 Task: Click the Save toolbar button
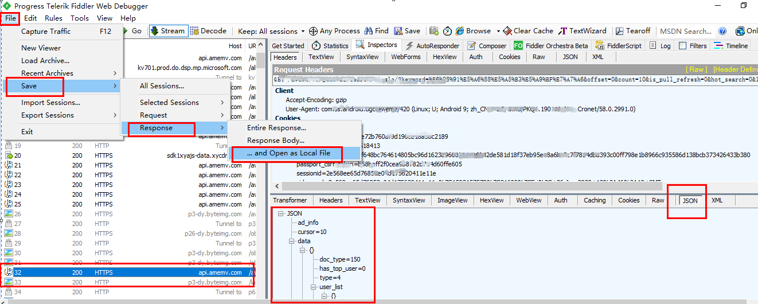407,31
